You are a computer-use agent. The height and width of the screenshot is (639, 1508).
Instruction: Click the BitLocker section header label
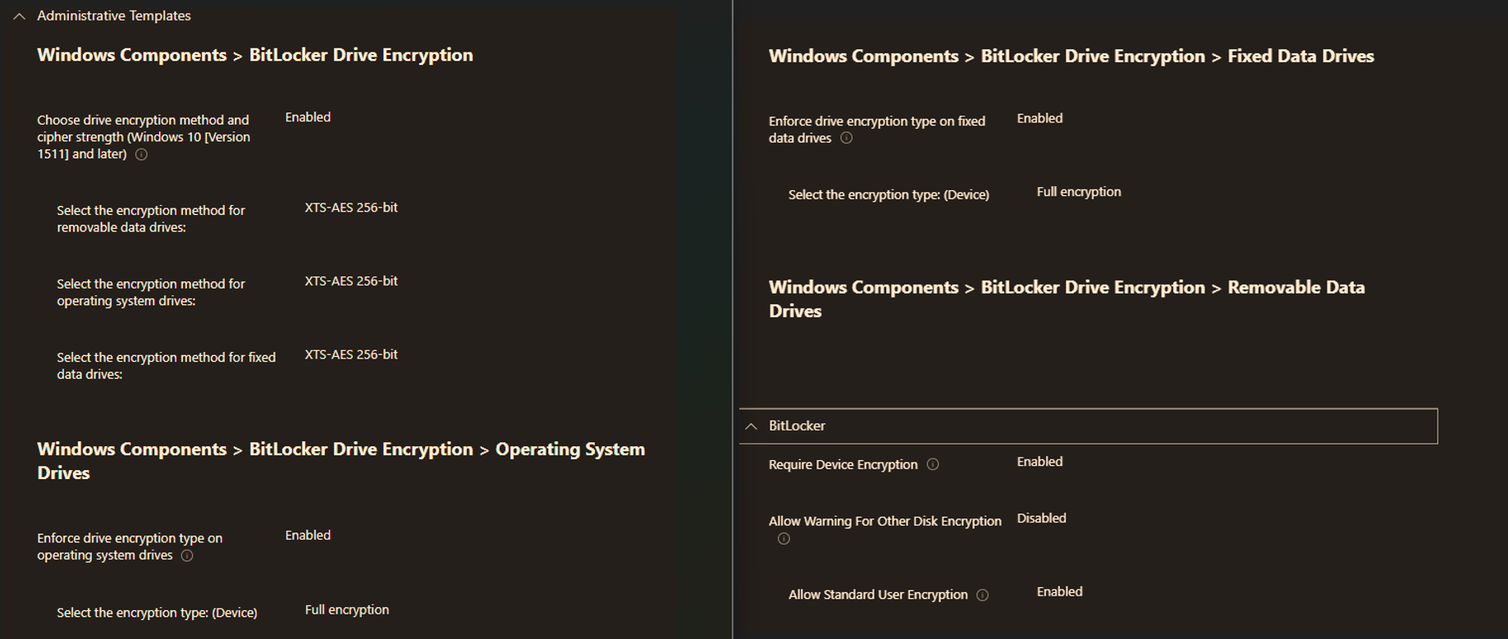[797, 426]
